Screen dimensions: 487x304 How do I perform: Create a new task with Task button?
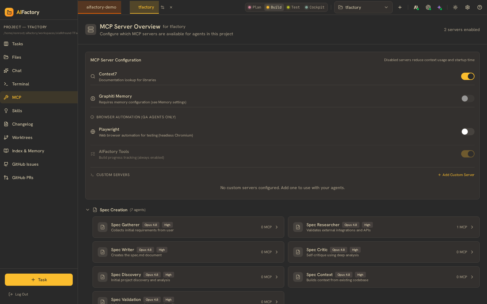(x=39, y=280)
